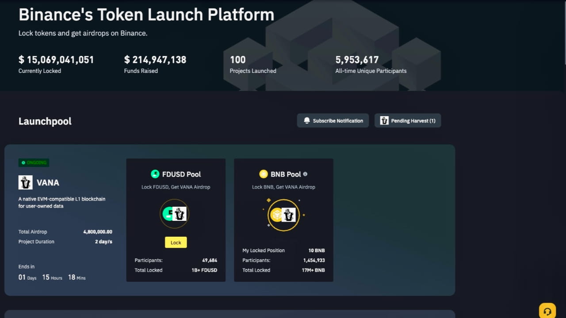Image resolution: width=566 pixels, height=318 pixels.
Task: Click the Lock BNB, Get VANA Airdrop subtitle
Action: click(x=283, y=187)
